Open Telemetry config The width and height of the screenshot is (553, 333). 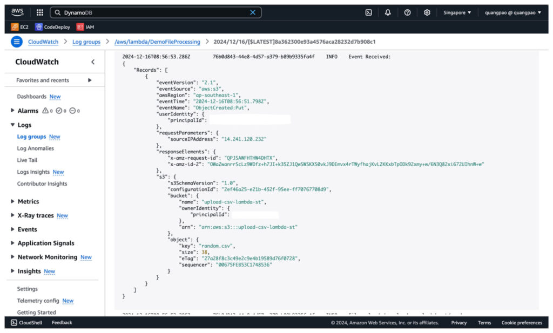[x=38, y=301]
